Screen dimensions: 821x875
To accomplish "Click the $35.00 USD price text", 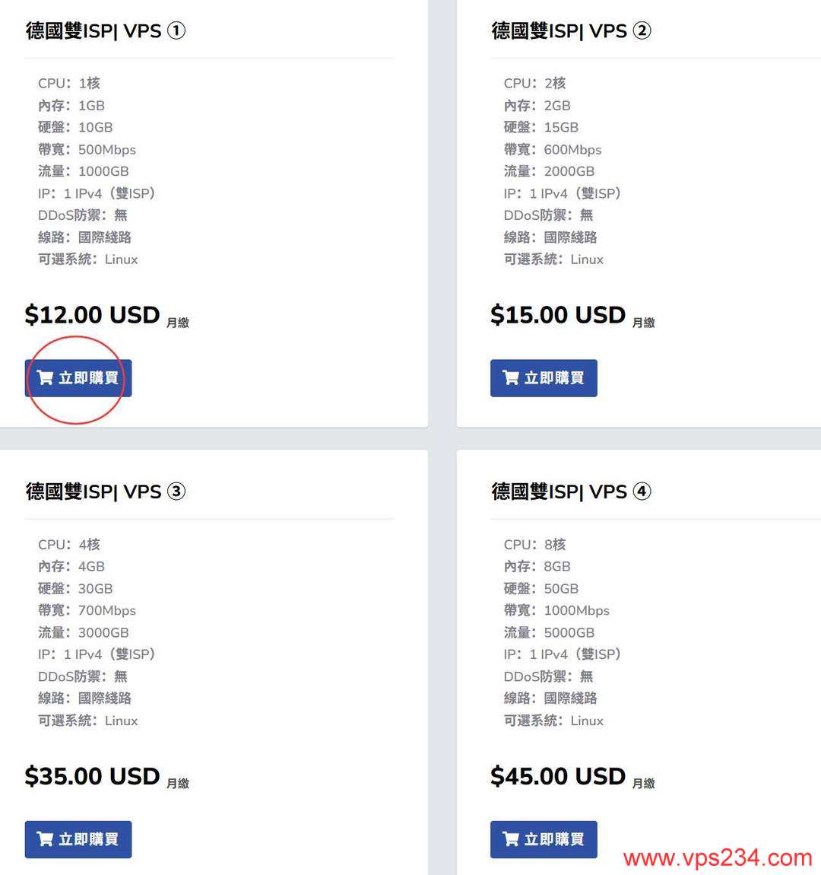I will click(92, 776).
